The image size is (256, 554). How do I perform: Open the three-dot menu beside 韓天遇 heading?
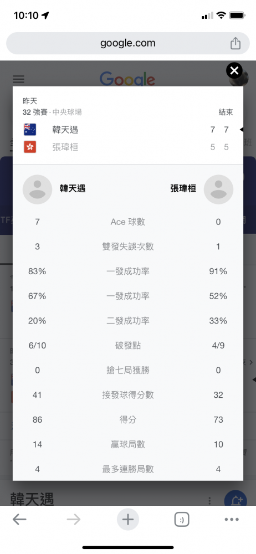(209, 501)
